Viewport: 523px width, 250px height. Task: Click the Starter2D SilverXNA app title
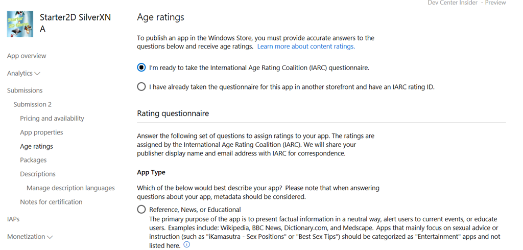75,23
